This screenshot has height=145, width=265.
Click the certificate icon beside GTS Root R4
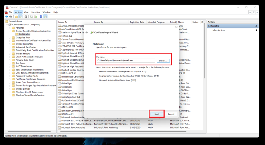[60, 107]
